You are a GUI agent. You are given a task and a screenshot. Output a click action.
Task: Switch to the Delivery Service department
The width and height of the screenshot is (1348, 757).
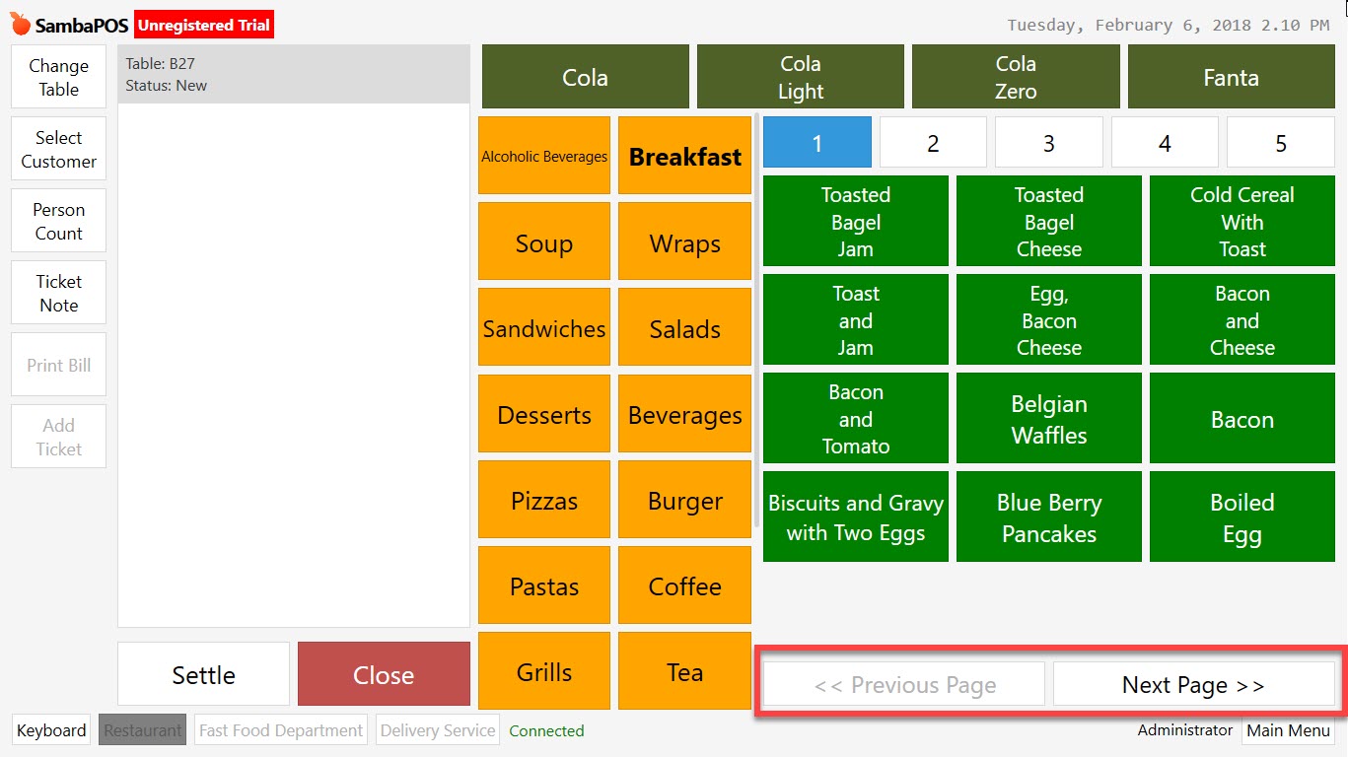[x=437, y=730]
